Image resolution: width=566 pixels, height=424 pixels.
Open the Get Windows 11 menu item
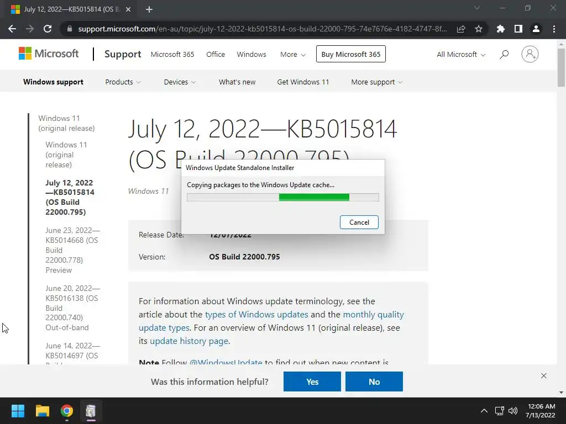(303, 82)
